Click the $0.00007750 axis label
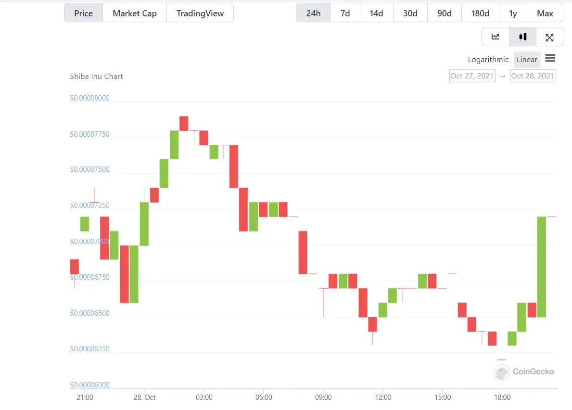This screenshot has width=572, height=410. 90,134
